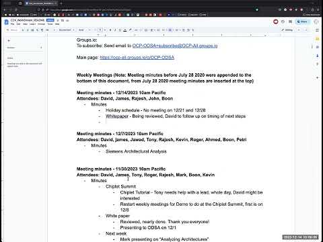Click the move document folder icon
This screenshot has height=242, width=323.
pyautogui.click(x=63, y=20)
